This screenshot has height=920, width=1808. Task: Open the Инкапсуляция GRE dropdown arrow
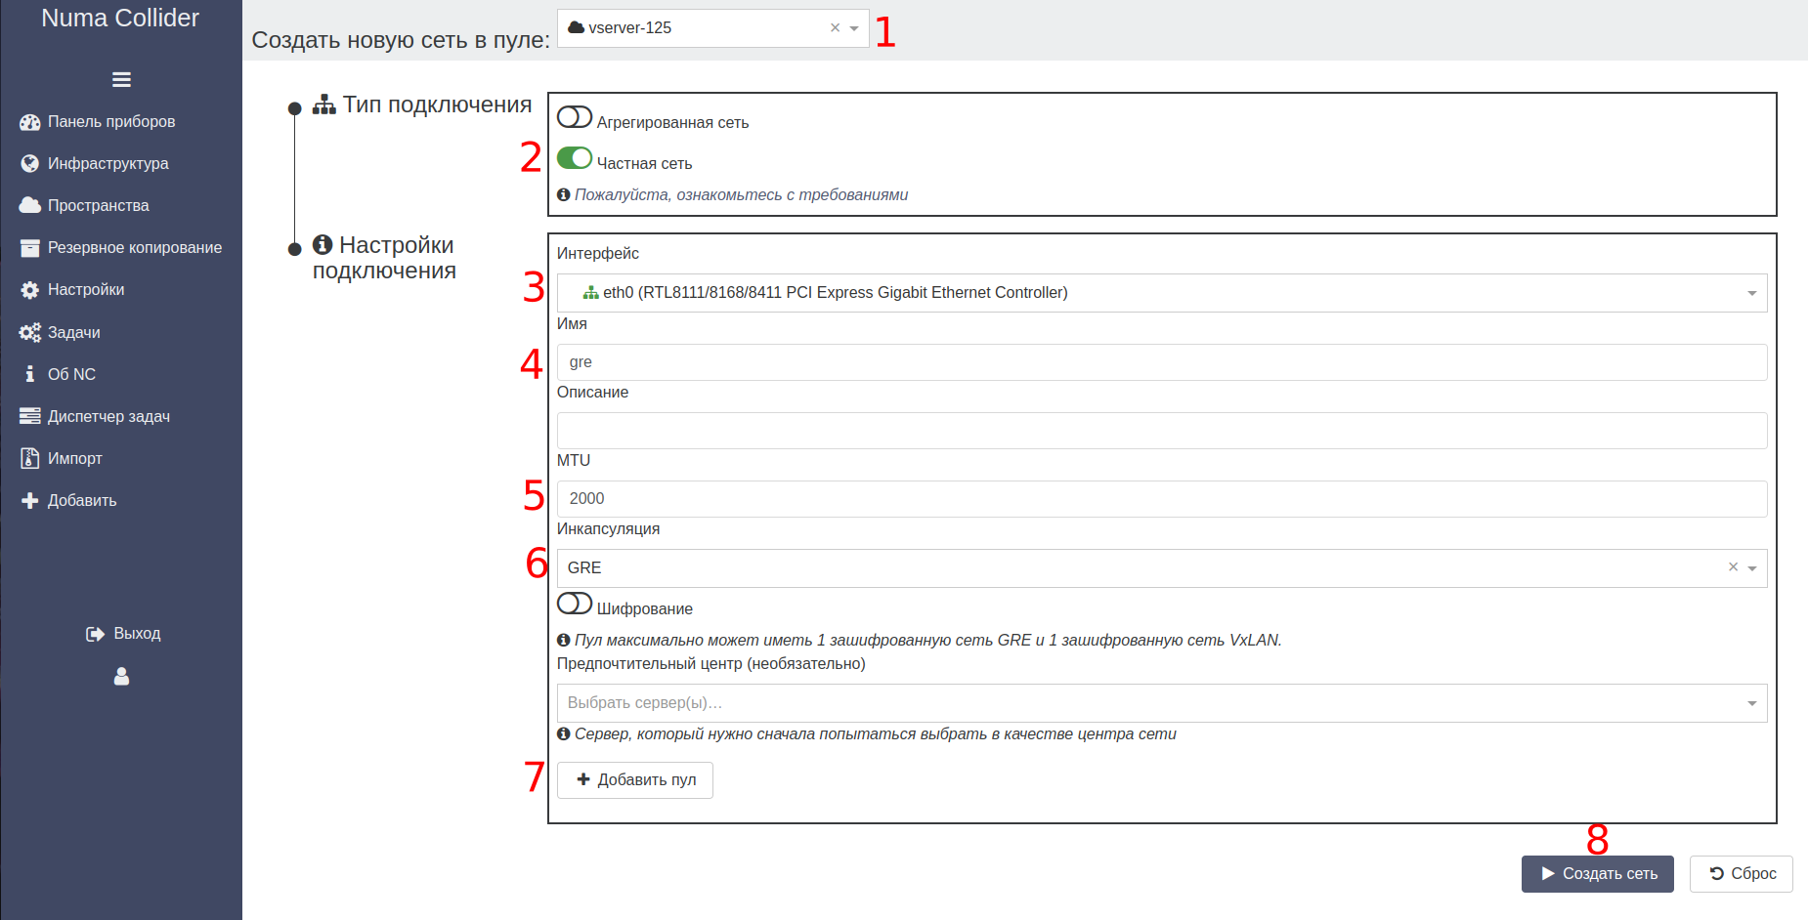coord(1752,568)
